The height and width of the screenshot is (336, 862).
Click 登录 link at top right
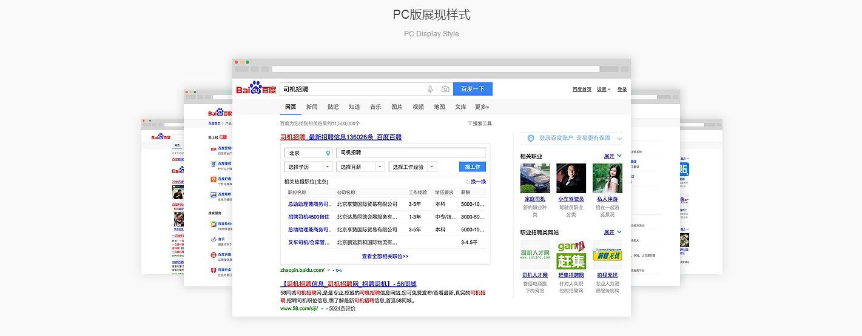coord(622,90)
